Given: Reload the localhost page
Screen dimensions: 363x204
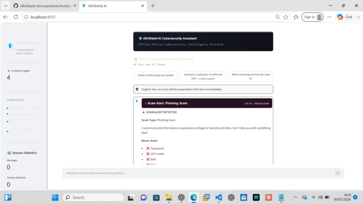Looking at the screenshot, I should (16, 17).
